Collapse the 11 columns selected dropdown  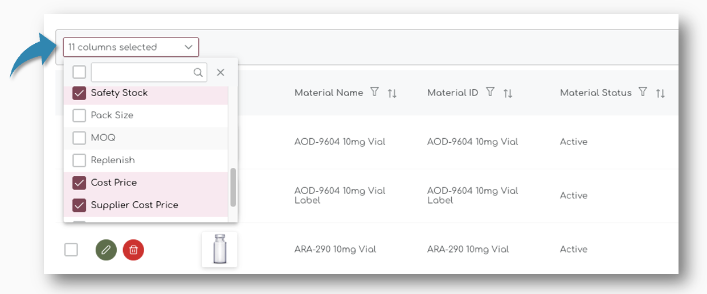pyautogui.click(x=188, y=47)
